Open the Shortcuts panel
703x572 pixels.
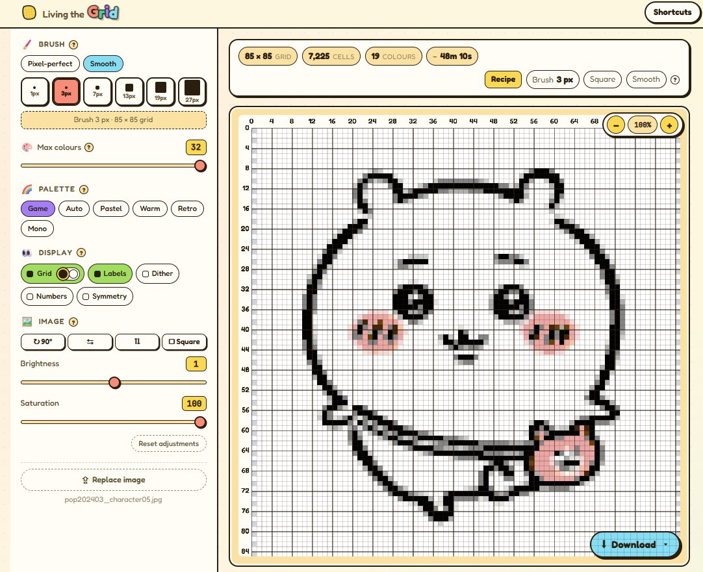tap(672, 12)
